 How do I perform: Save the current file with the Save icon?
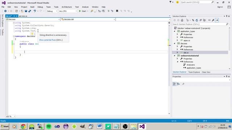pyautogui.click(x=26, y=11)
